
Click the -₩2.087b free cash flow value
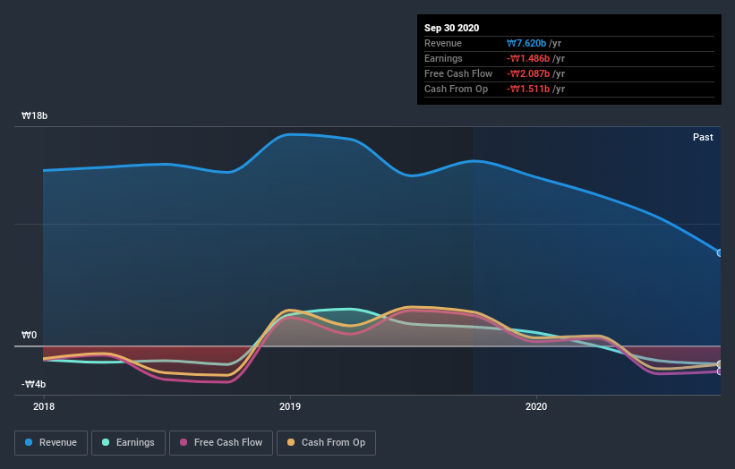point(528,73)
